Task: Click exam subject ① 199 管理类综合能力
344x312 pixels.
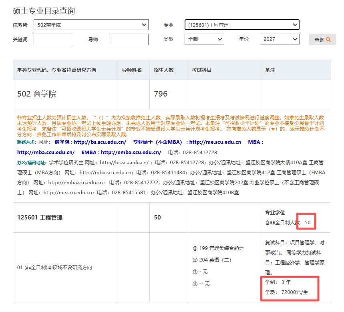Action: [218, 248]
